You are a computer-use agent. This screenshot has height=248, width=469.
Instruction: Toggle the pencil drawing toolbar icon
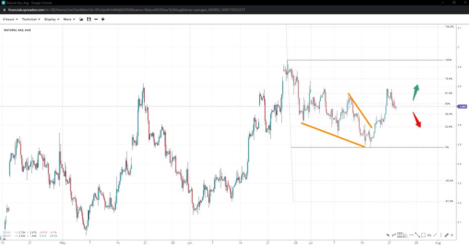446,235
